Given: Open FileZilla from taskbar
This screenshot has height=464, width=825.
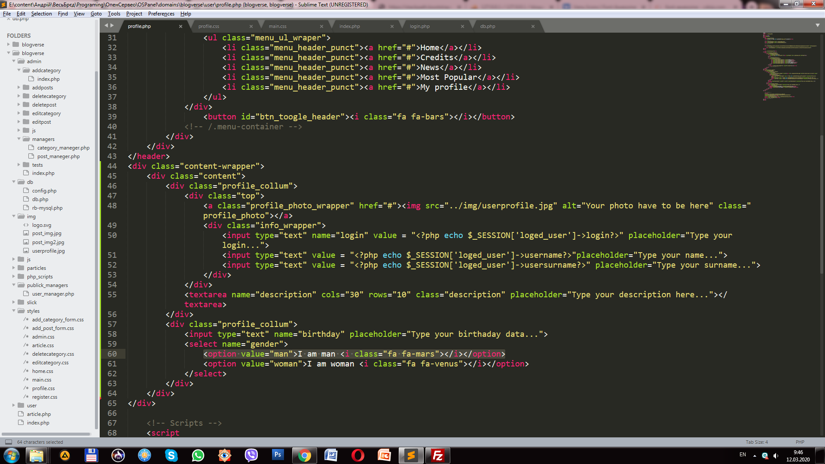Looking at the screenshot, I should tap(437, 455).
